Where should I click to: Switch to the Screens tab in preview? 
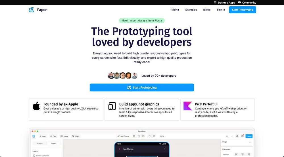pos(39,143)
